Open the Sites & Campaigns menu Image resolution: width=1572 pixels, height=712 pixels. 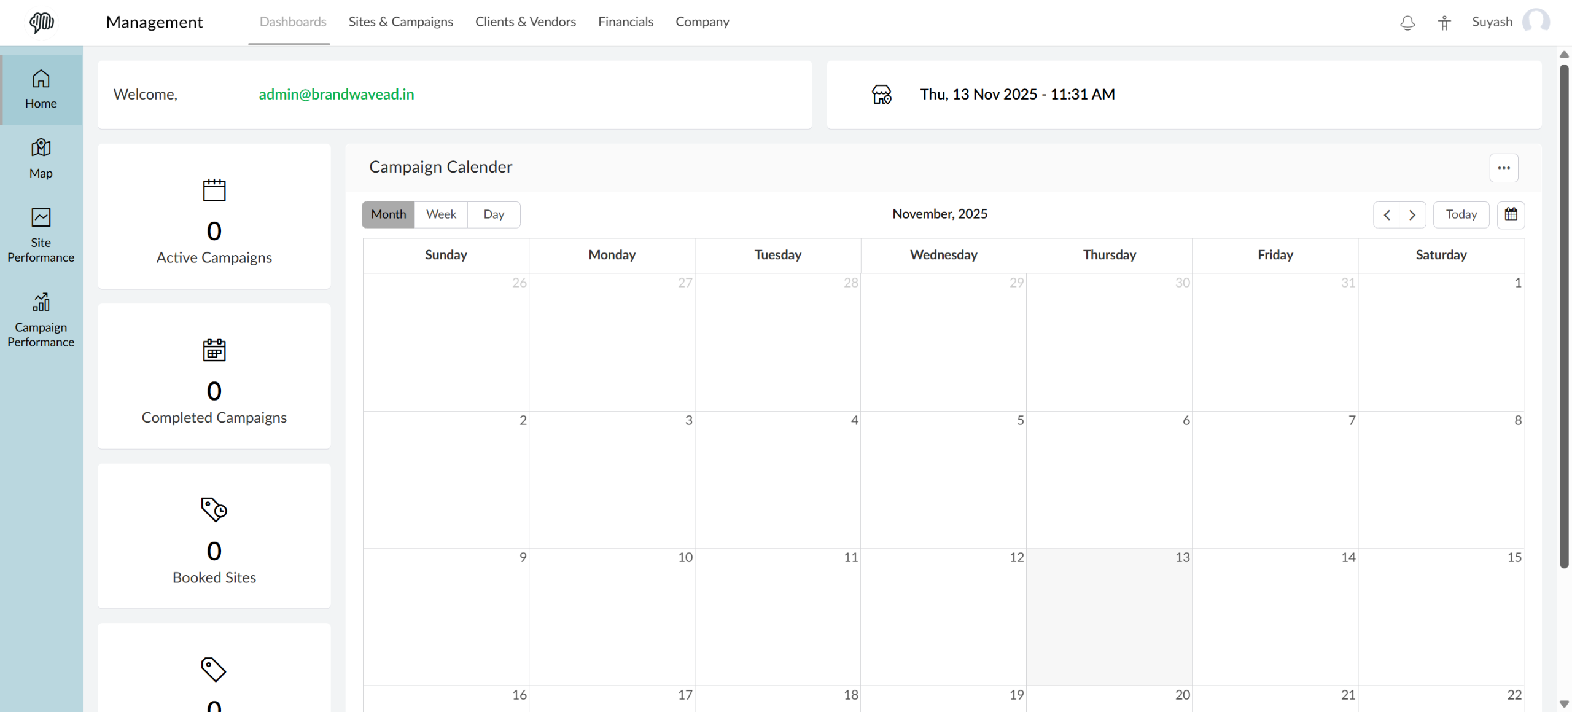400,22
